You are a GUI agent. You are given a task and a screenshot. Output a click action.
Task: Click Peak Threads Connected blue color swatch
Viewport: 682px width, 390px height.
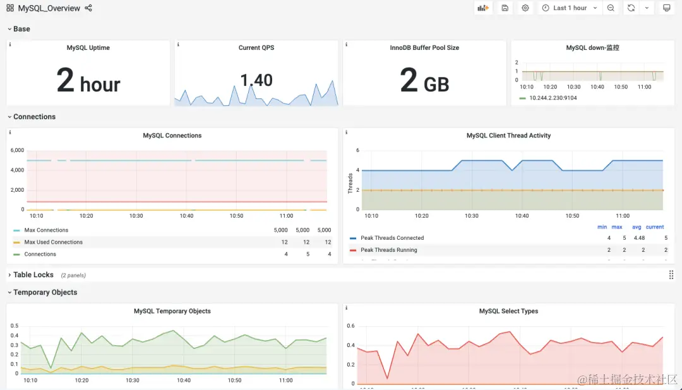(353, 239)
